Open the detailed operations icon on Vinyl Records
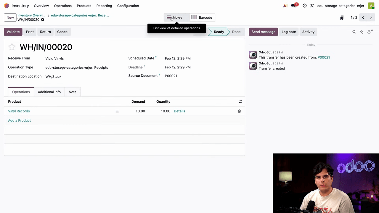379x213 pixels. click(117, 111)
